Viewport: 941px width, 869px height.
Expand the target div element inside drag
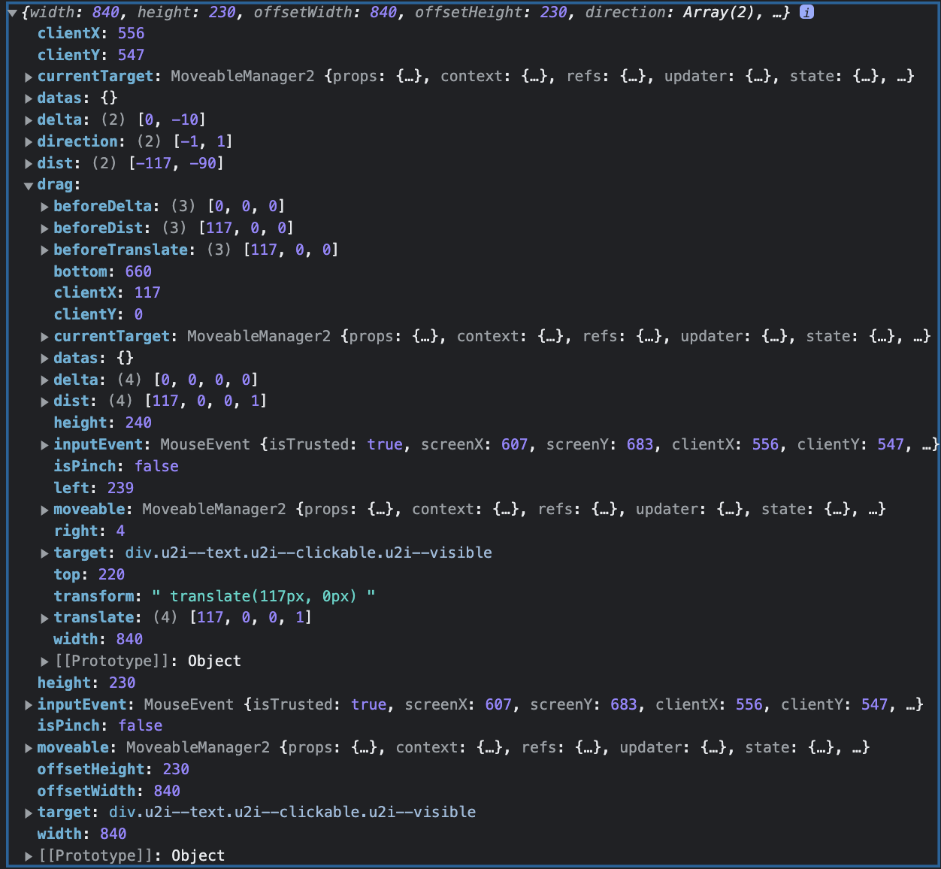click(44, 553)
